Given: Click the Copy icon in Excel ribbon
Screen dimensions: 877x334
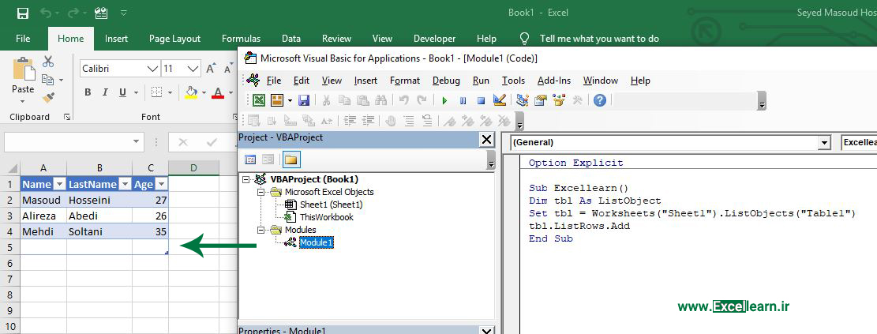Looking at the screenshot, I should 48,80.
